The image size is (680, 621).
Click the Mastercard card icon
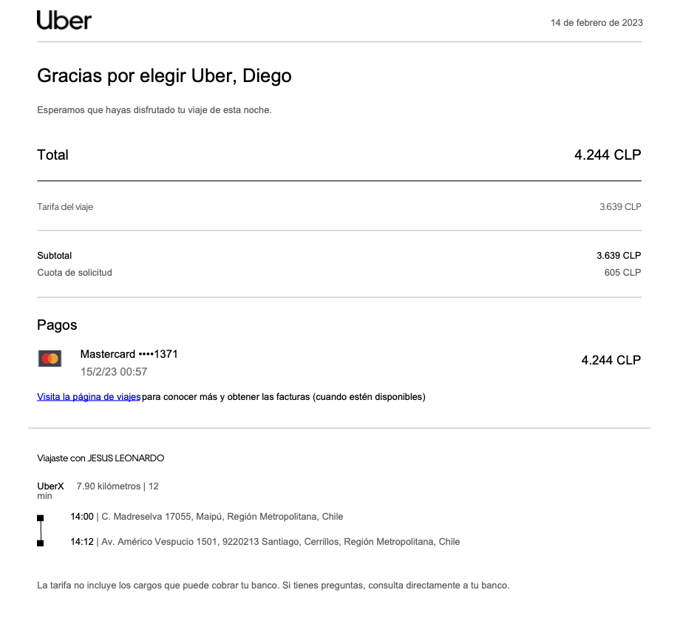(50, 359)
